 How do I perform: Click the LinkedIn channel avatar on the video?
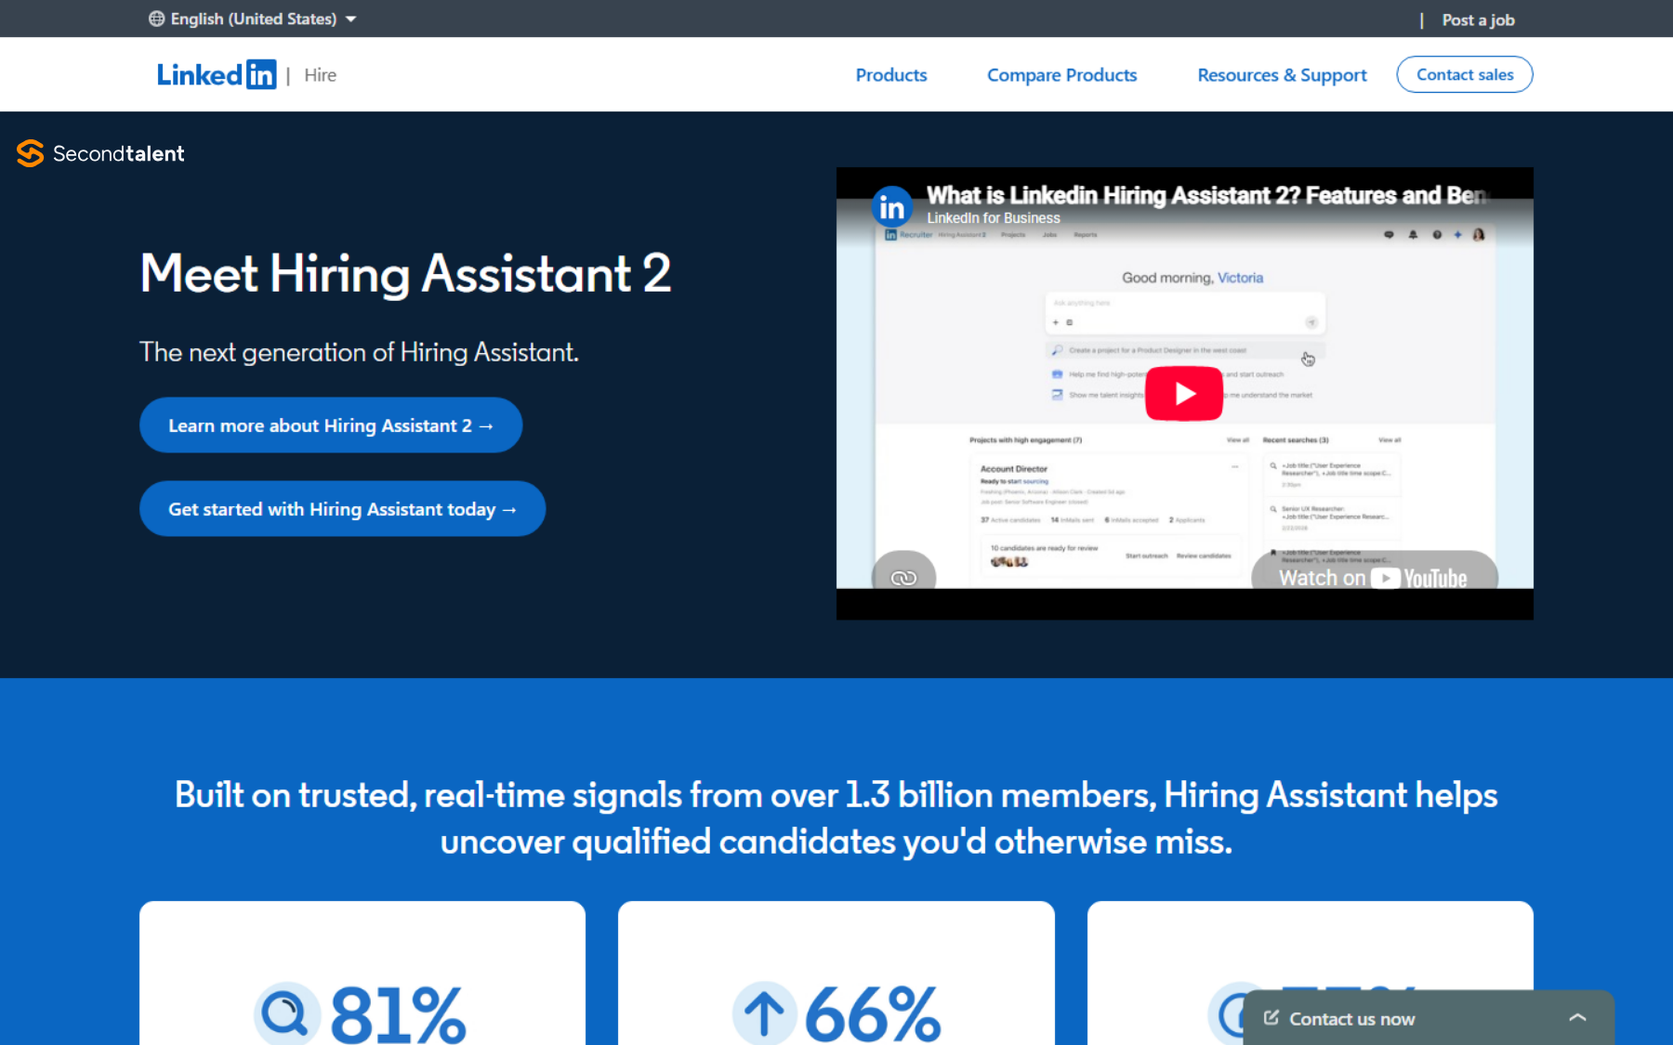[x=891, y=207]
